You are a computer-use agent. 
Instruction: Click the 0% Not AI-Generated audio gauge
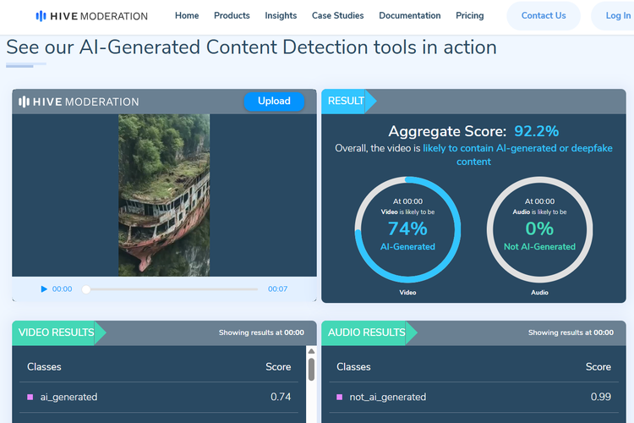coord(539,230)
